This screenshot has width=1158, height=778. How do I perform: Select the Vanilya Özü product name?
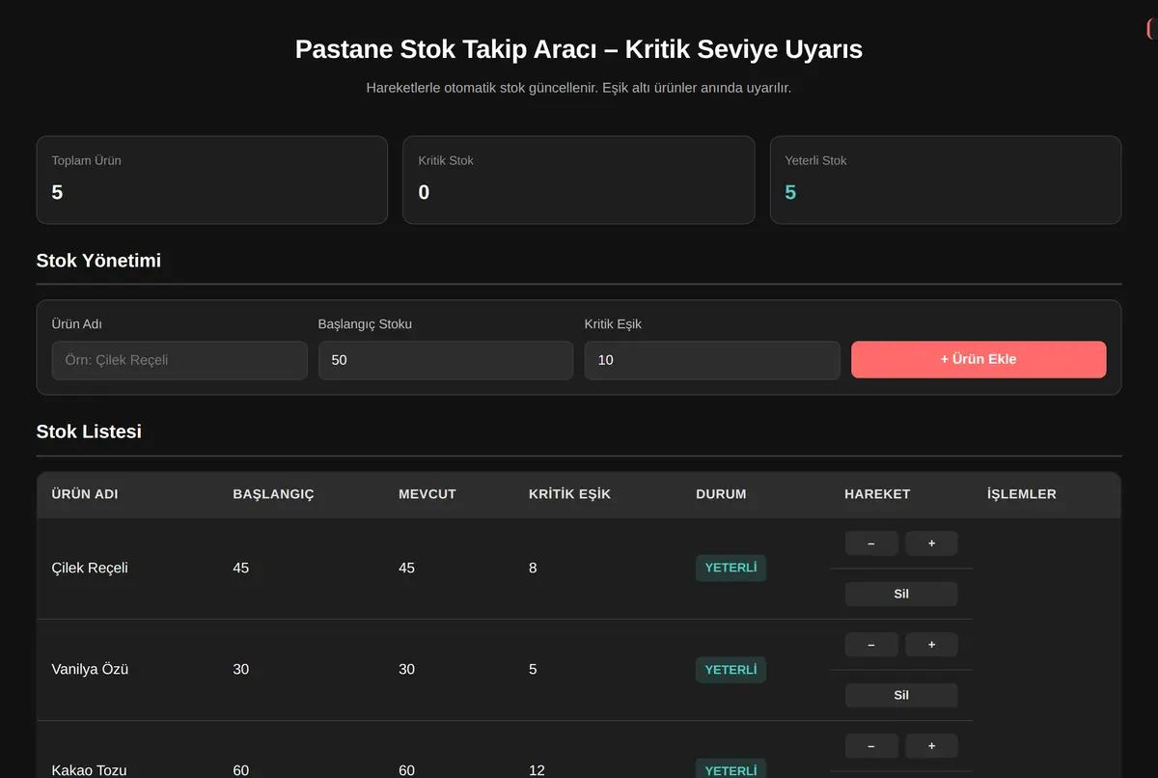coord(90,669)
